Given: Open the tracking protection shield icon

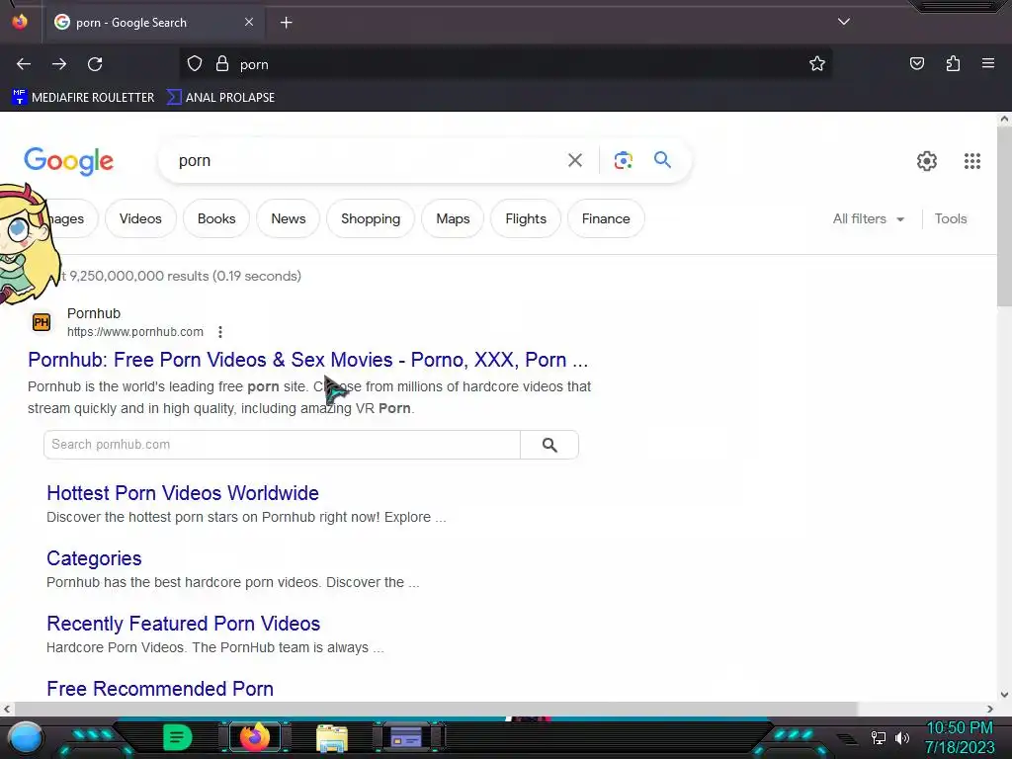Looking at the screenshot, I should pyautogui.click(x=195, y=64).
